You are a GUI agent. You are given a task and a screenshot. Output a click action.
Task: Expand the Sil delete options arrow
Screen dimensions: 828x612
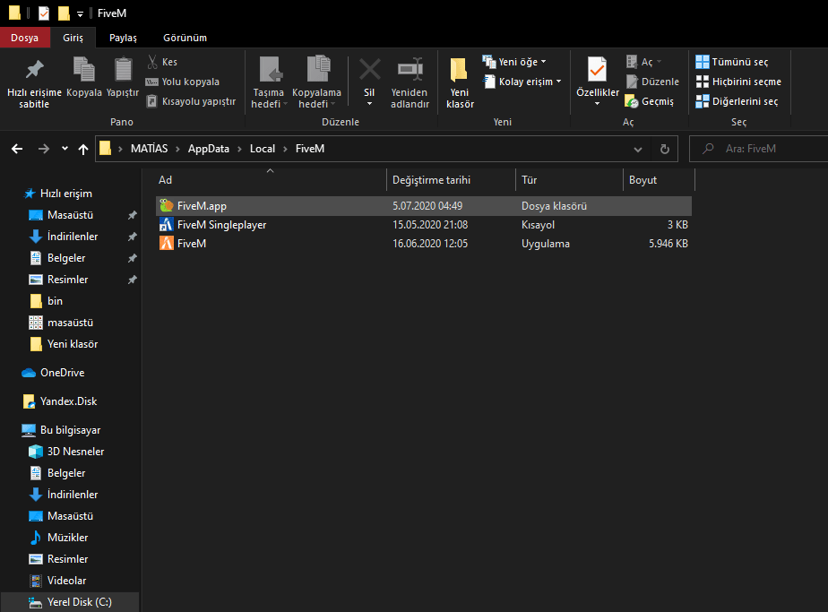[369, 104]
